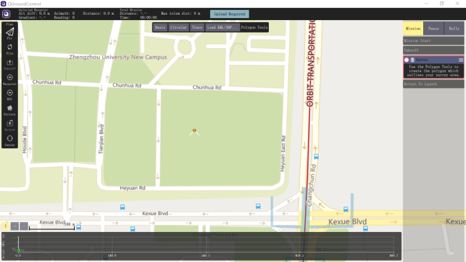
Task: Click the bus stop icon left of Kexue Blvd label
Action: (122, 207)
